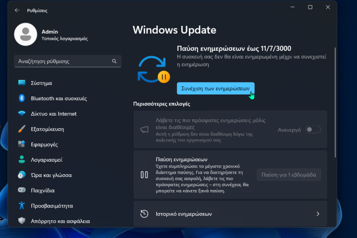Close the Ρυθμίσεις window
Screen dimensions: 357x238
(328, 7)
